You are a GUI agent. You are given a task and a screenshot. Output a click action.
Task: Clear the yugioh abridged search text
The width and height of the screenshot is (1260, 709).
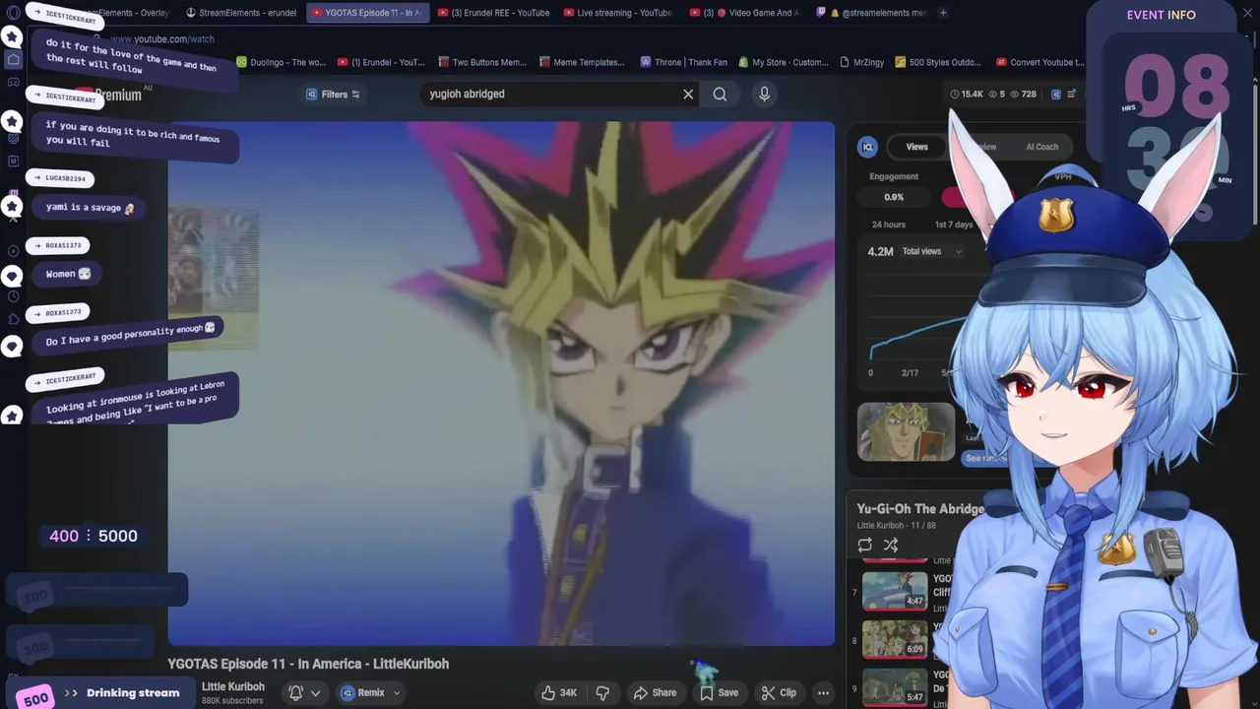[688, 95]
